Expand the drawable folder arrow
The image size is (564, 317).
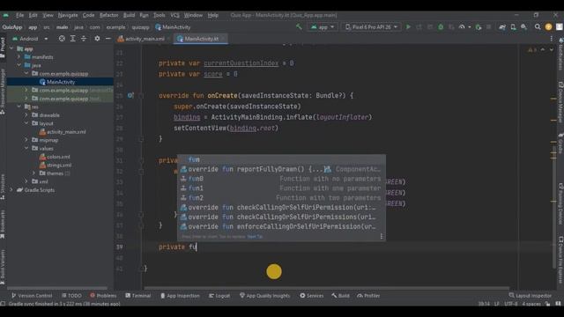26,115
